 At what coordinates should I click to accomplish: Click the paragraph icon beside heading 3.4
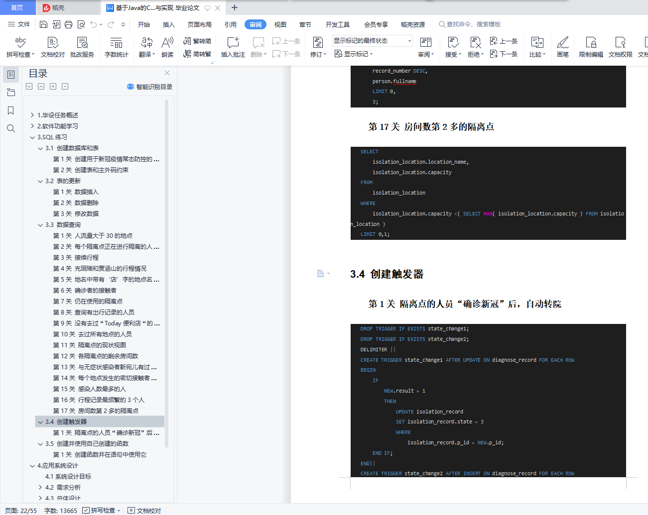tap(321, 273)
